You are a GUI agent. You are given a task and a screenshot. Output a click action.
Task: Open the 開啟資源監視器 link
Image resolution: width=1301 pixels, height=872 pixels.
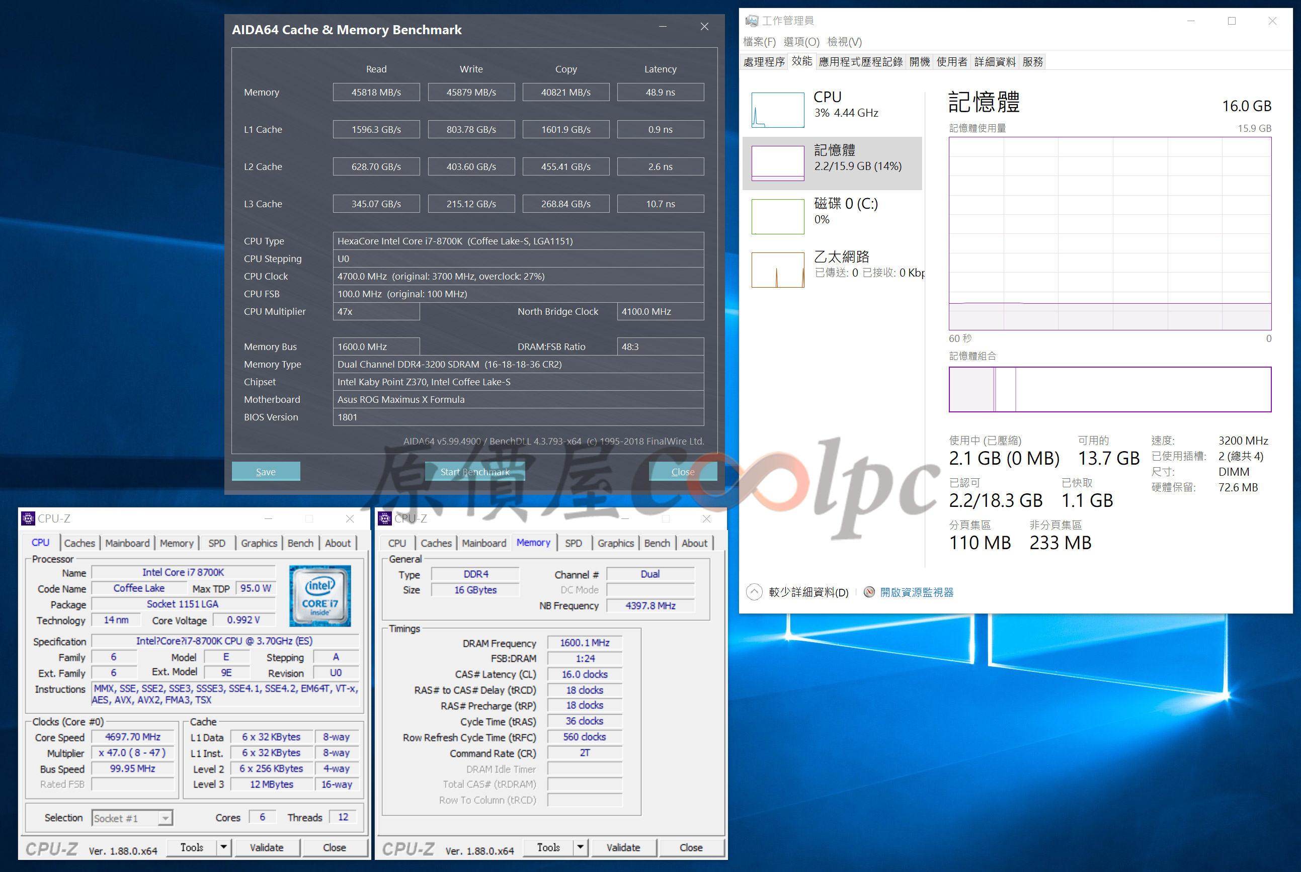point(917,592)
